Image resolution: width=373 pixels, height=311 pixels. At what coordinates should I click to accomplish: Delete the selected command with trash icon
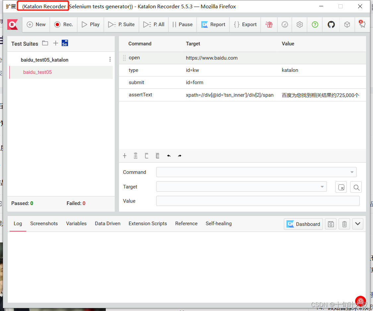click(x=136, y=156)
